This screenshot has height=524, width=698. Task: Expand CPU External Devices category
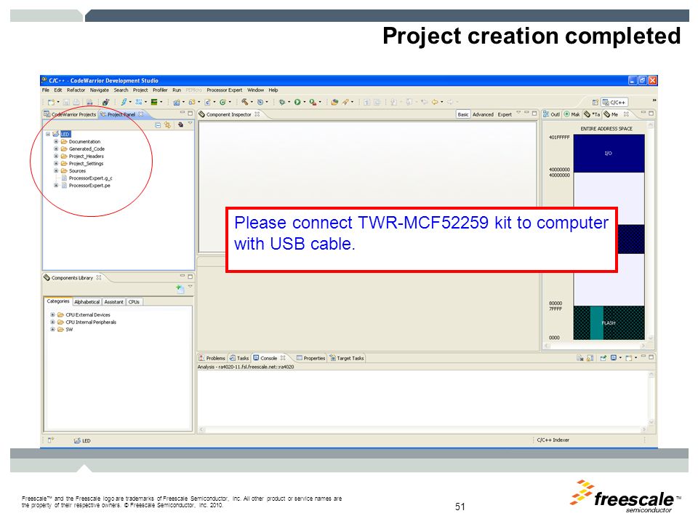52,314
